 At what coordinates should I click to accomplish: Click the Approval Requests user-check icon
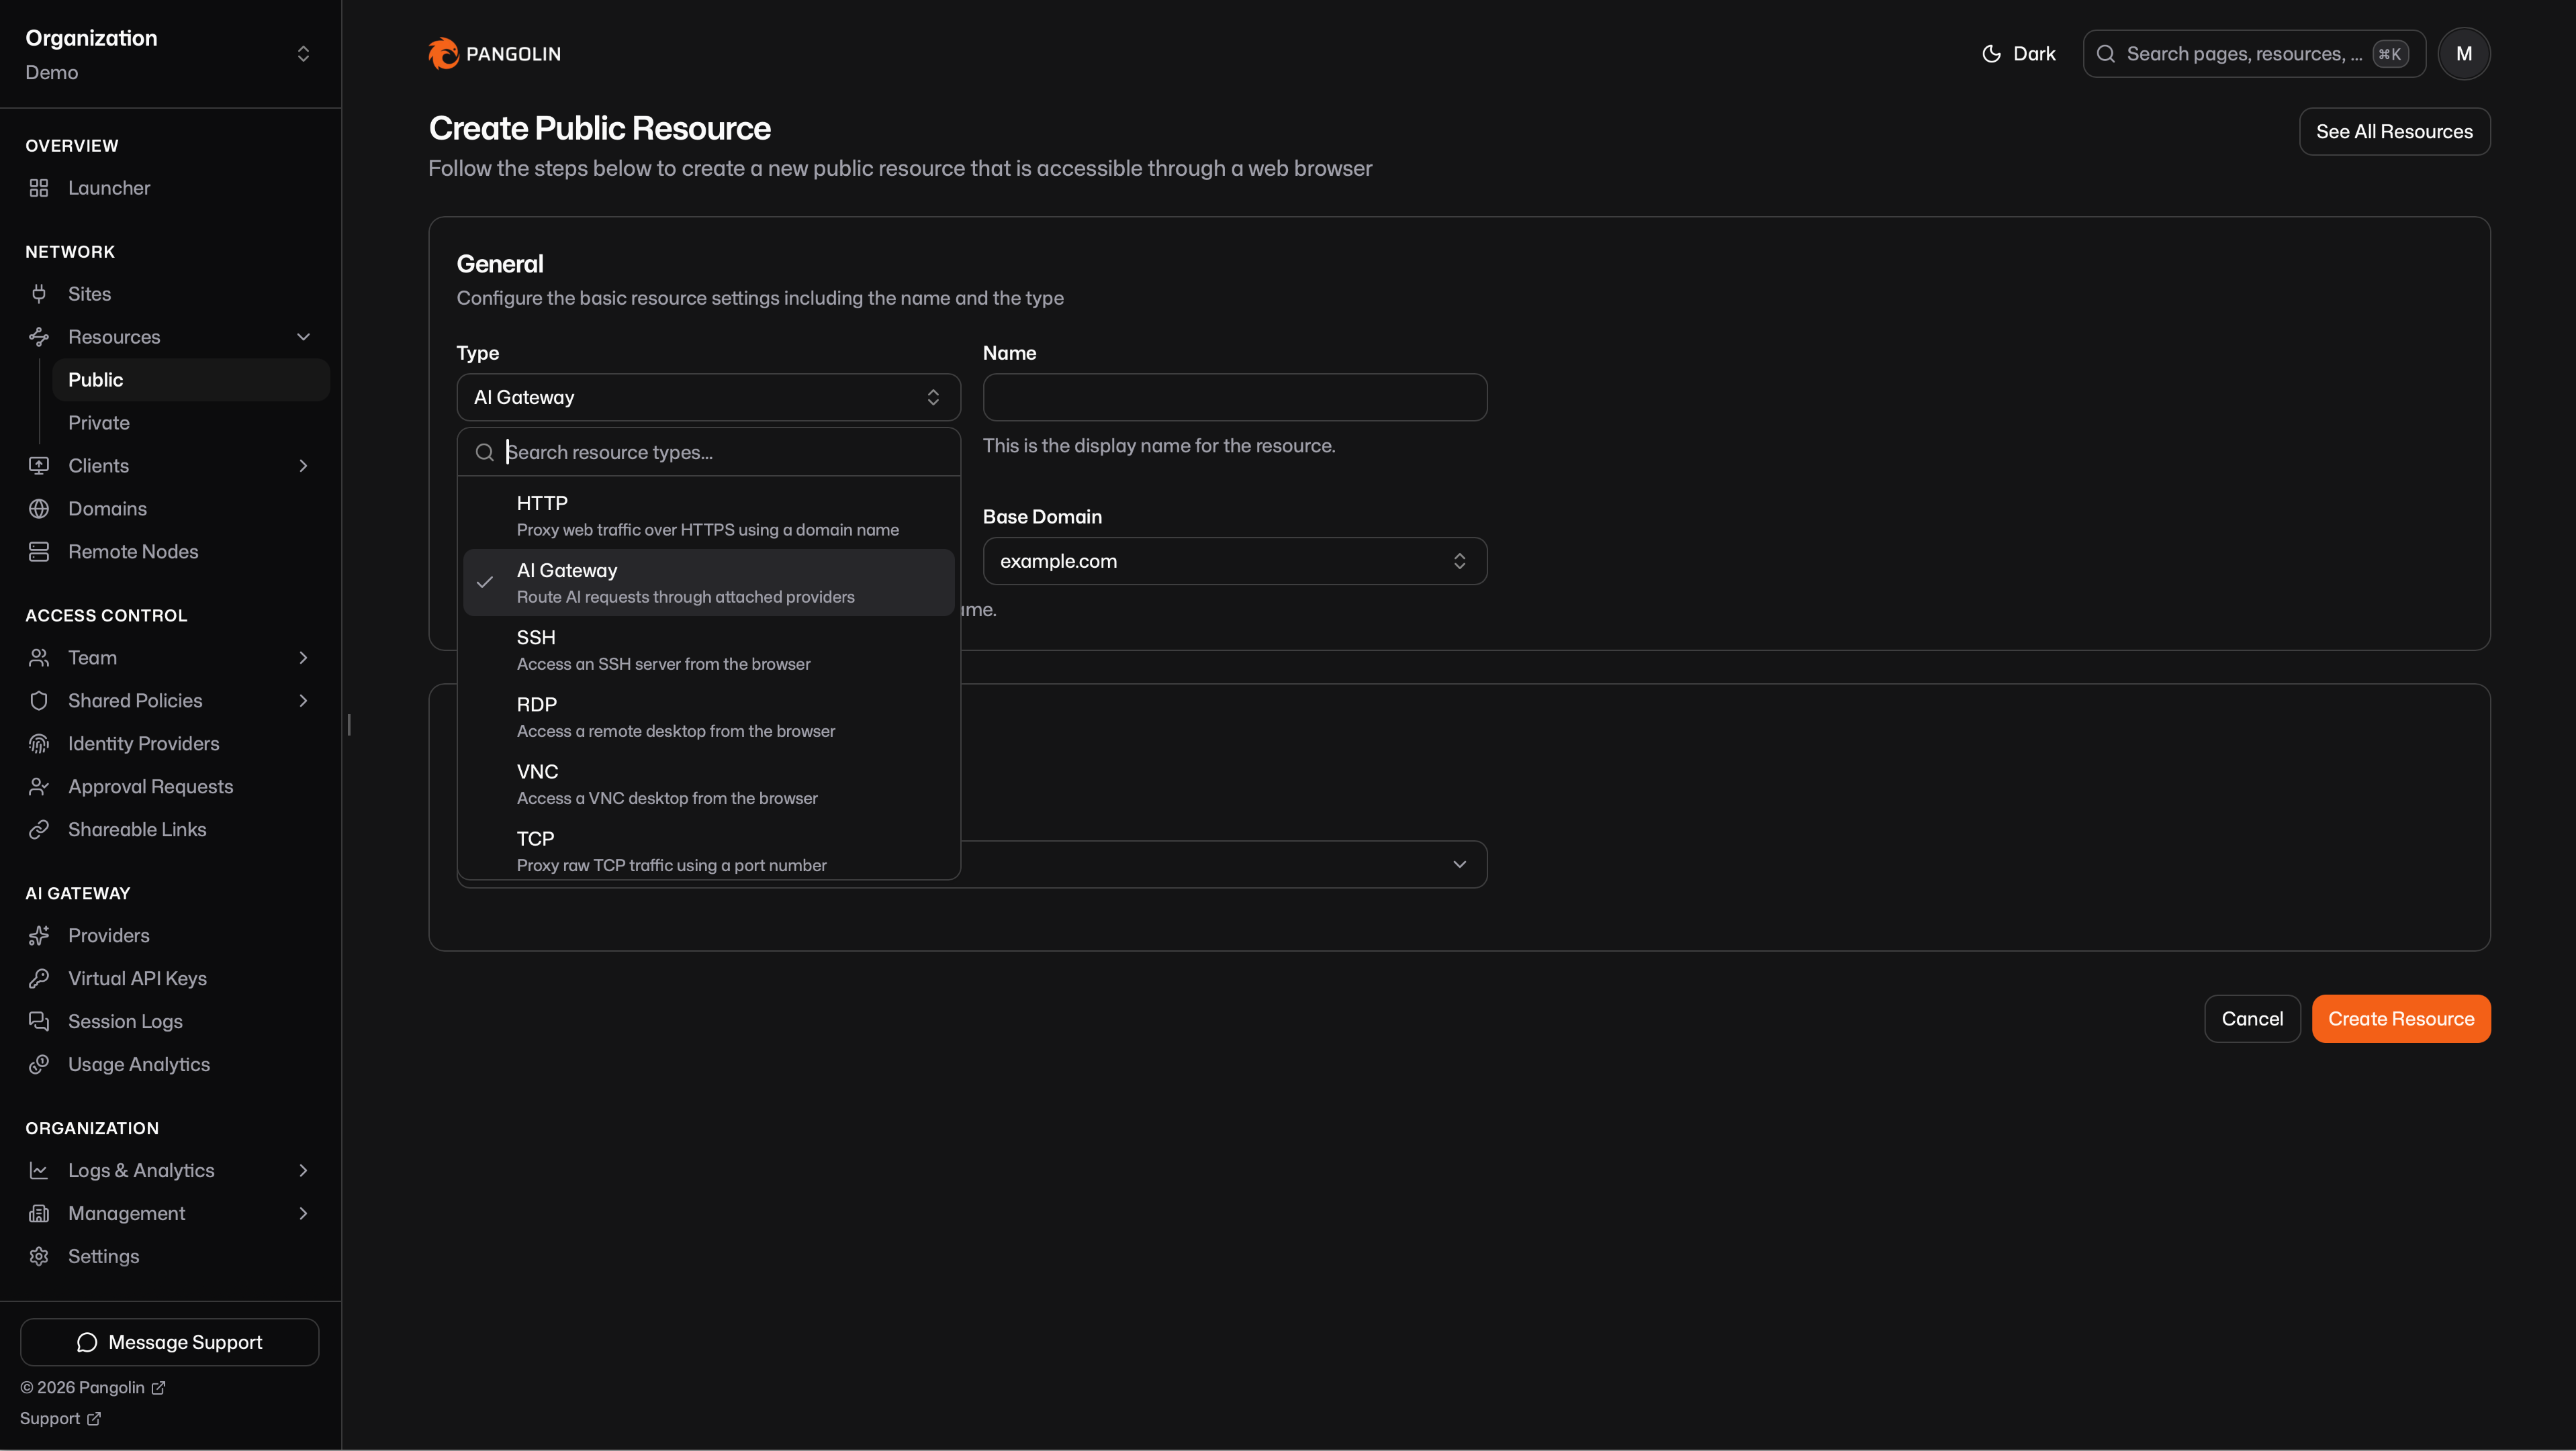coord(39,787)
